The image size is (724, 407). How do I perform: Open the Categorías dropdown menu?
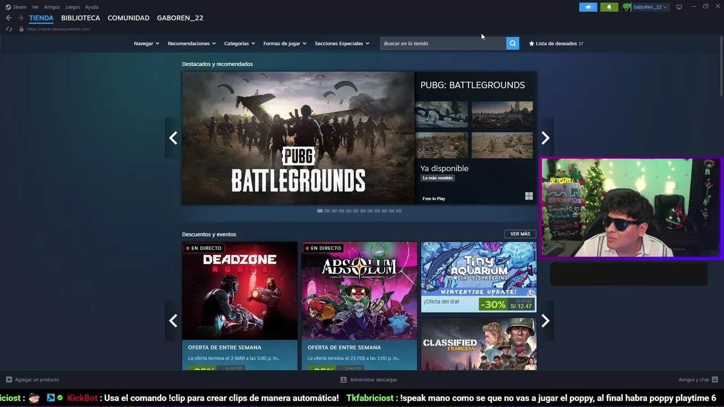coord(239,44)
